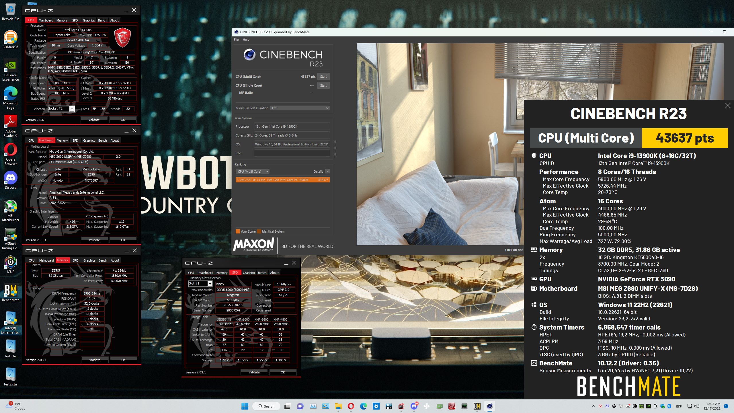
Task: Open Graphics tab in Memory CPU-Z window
Action: (89, 260)
